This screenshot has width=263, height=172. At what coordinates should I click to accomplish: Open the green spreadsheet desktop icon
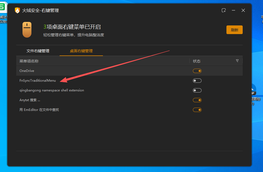click(3, 7)
